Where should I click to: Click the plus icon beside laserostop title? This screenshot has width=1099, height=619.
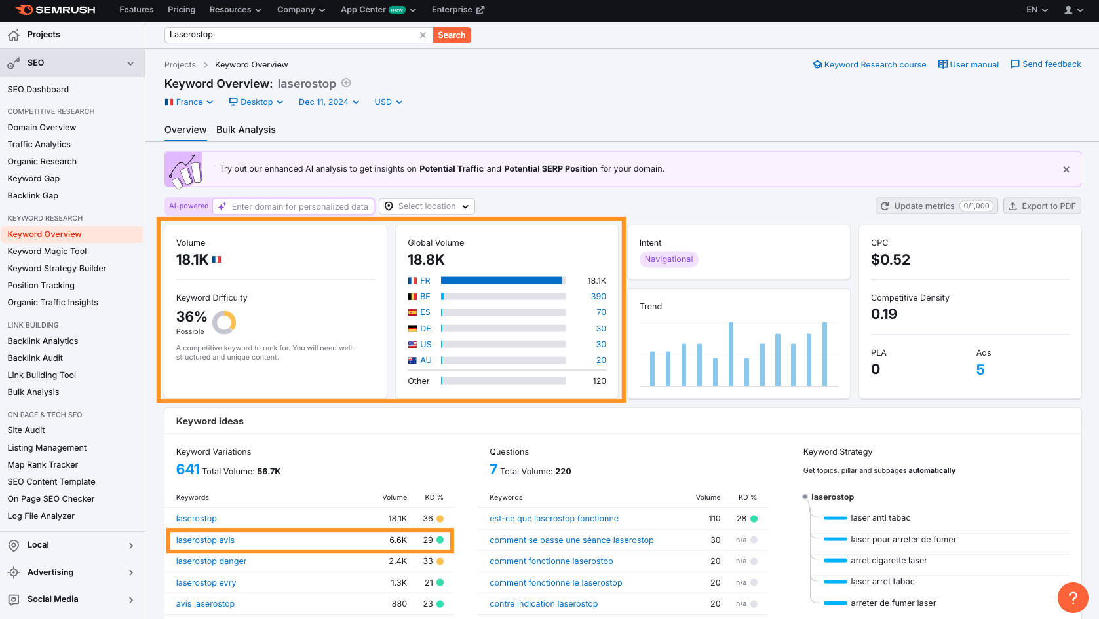(x=346, y=83)
